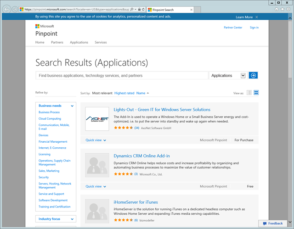
Task: Click the vertical scrollbar down arrow
Action: 290,222
